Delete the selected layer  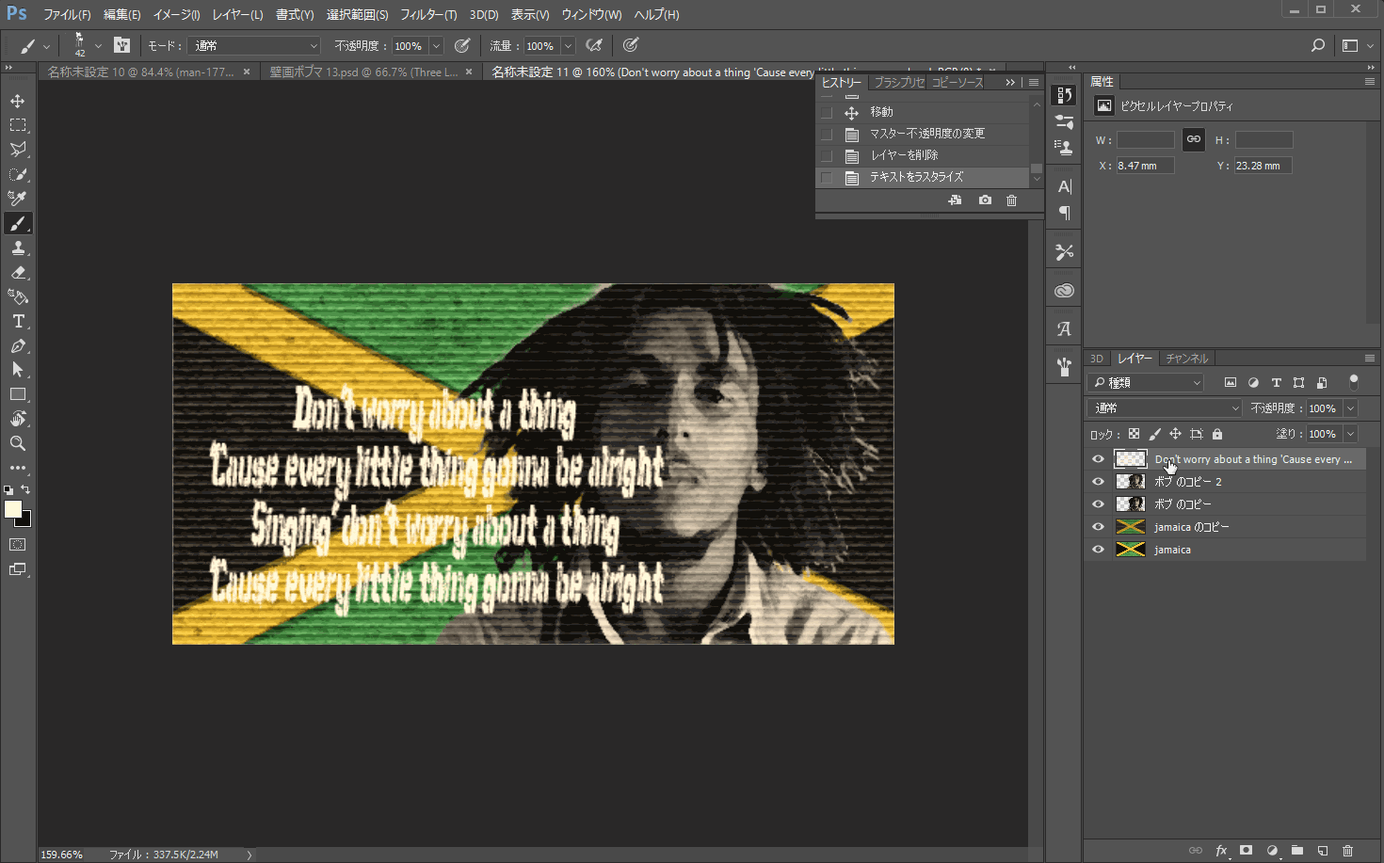coord(1348,851)
